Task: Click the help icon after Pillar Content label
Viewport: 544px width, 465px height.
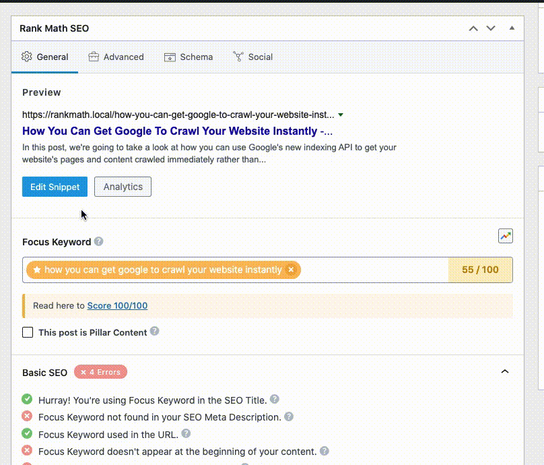Action: tap(154, 332)
